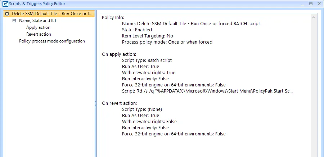This screenshot has height=157, width=324.
Task: Click the Item Level Targeting: No line
Action: point(147,36)
